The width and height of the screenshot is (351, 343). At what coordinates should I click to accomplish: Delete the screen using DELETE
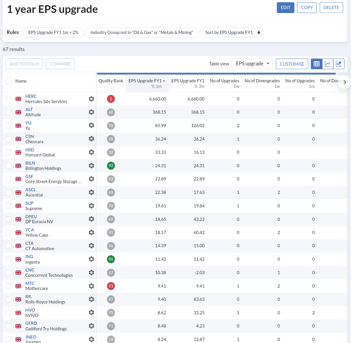331,8
